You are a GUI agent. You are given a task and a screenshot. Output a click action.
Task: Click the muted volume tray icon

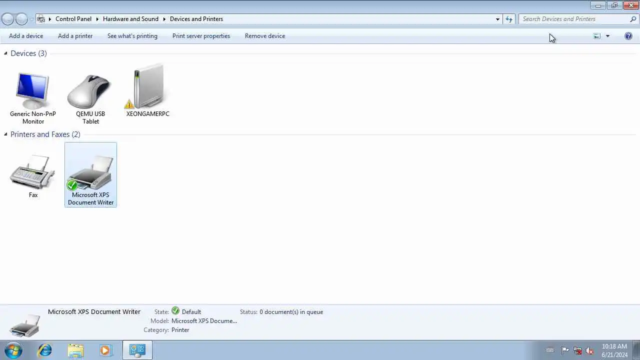(x=590, y=350)
